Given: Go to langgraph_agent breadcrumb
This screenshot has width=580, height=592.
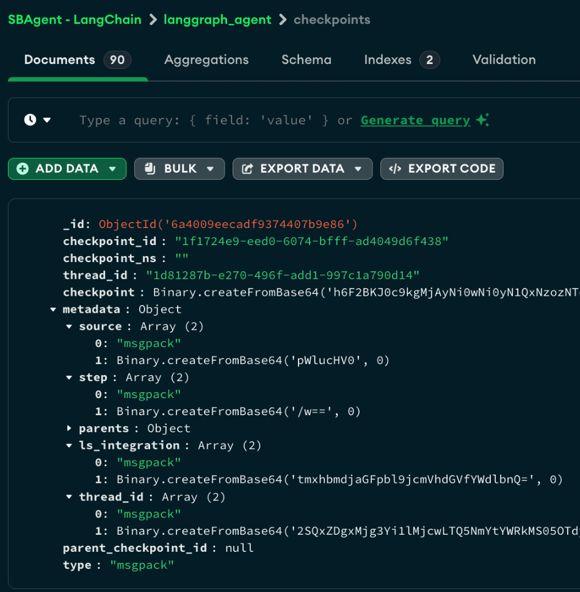Looking at the screenshot, I should (217, 20).
